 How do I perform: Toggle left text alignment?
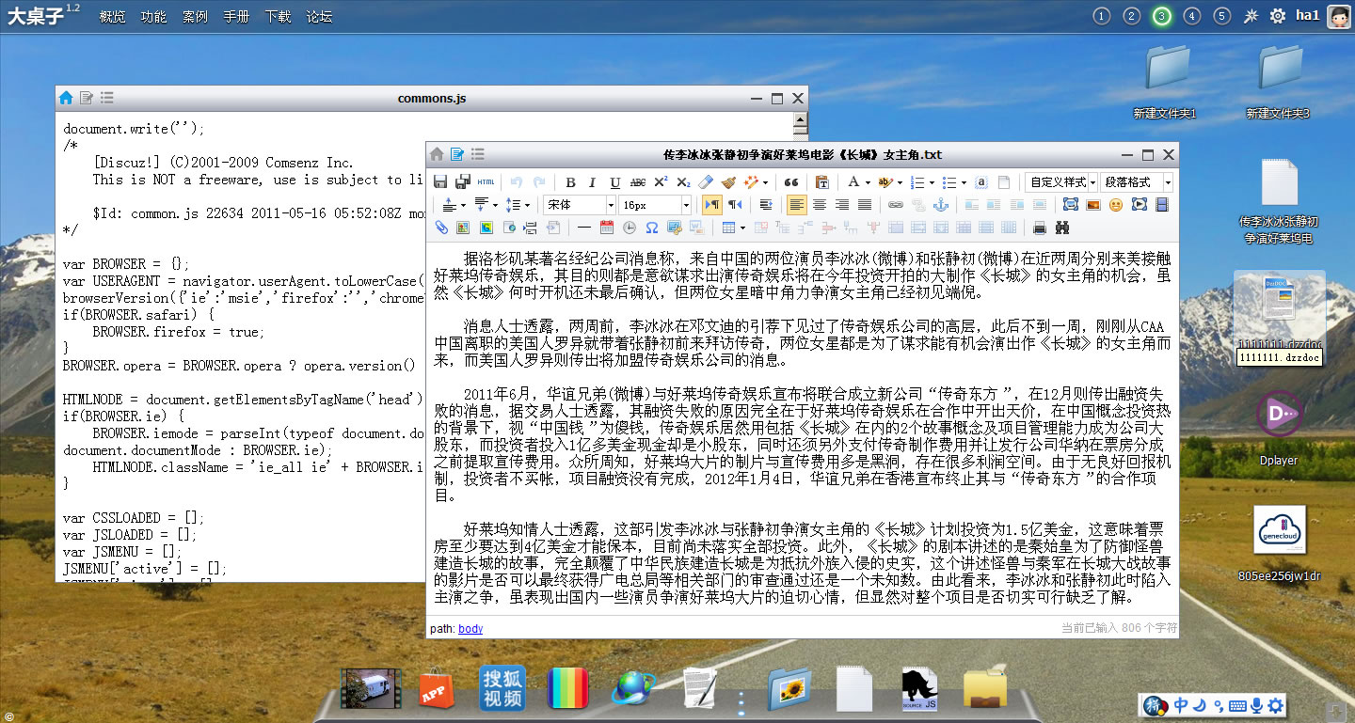click(796, 205)
